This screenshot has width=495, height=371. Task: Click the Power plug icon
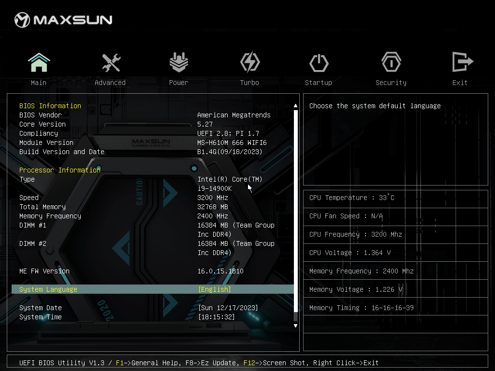click(179, 62)
